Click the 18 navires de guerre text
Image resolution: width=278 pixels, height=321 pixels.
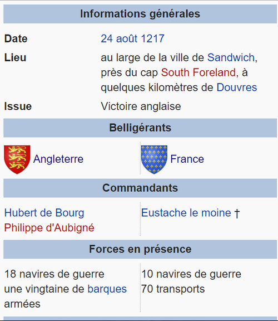(54, 274)
